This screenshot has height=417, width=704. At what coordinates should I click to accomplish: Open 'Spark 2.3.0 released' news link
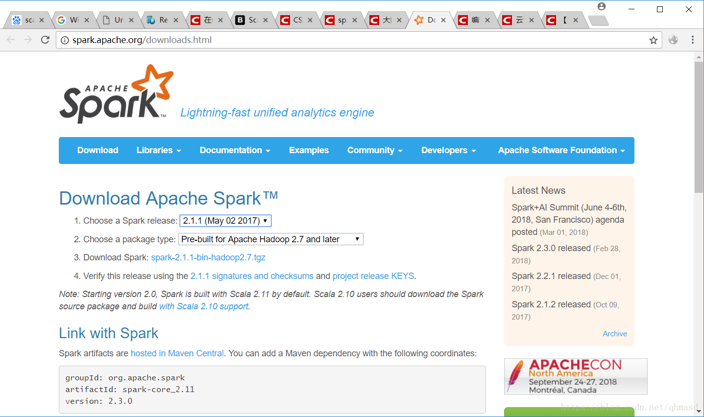tap(551, 248)
